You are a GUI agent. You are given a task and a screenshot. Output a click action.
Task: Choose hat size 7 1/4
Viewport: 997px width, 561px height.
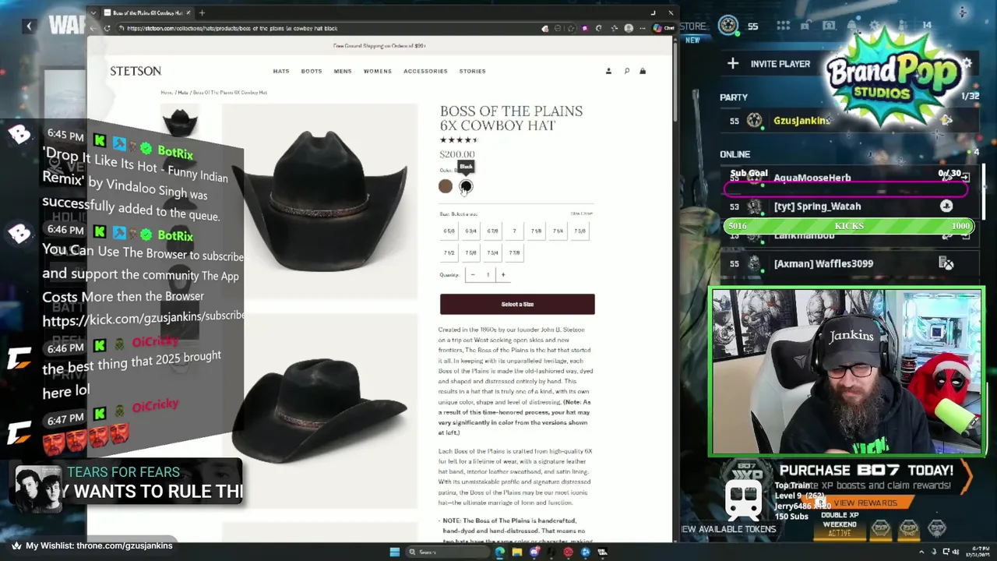[558, 231]
